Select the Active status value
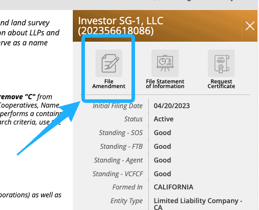The image size is (259, 210). 164,119
